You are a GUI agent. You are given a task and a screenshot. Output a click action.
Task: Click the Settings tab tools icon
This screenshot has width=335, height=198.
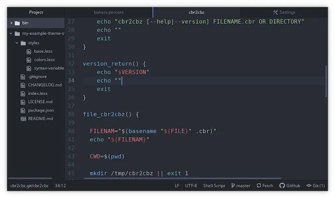tap(275, 12)
